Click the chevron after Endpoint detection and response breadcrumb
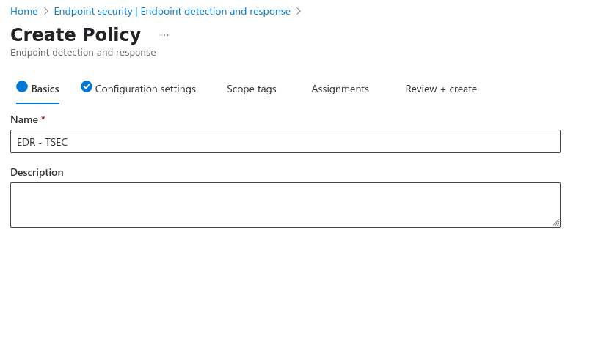 click(299, 11)
